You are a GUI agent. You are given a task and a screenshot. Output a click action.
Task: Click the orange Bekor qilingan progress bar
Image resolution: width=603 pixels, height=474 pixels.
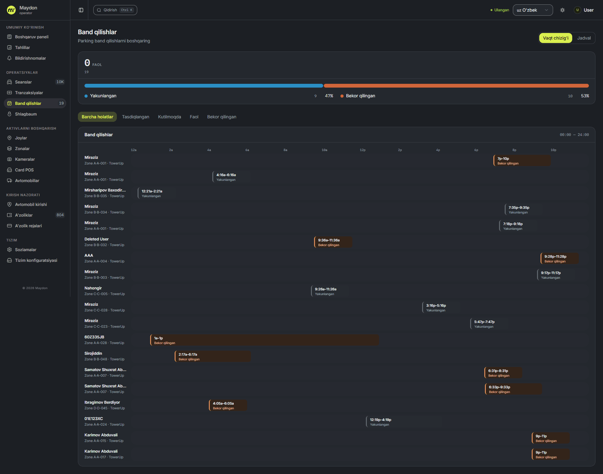456,86
